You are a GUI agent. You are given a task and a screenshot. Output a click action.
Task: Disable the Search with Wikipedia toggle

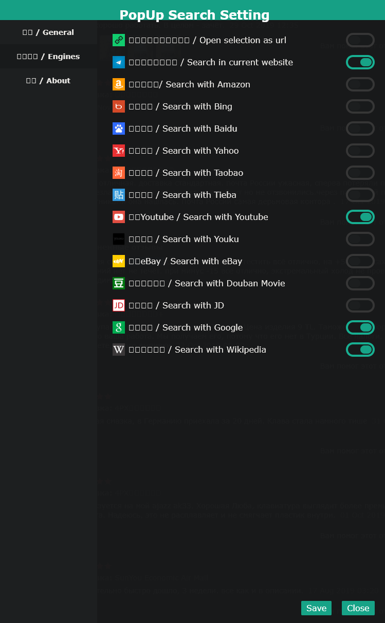pos(360,350)
